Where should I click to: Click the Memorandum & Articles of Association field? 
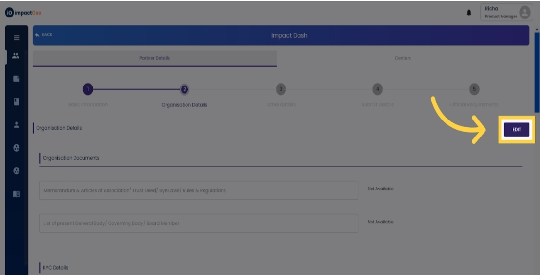[199, 190]
